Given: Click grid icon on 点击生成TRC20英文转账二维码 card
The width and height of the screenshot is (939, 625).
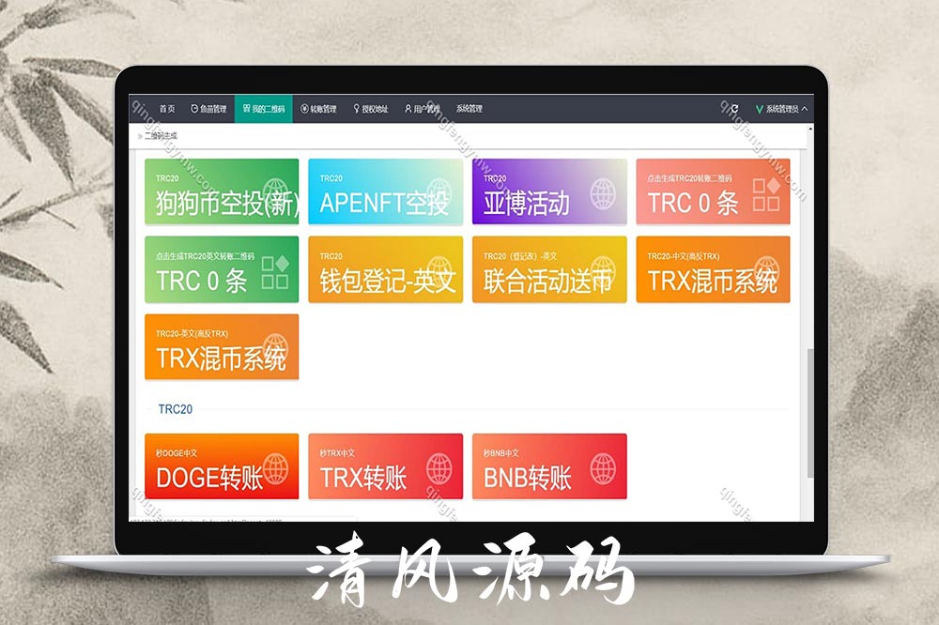Looking at the screenshot, I should pos(275,272).
